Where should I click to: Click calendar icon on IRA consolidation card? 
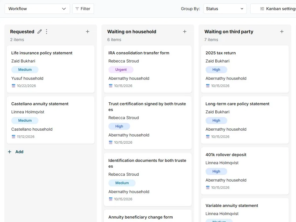tap(111, 86)
